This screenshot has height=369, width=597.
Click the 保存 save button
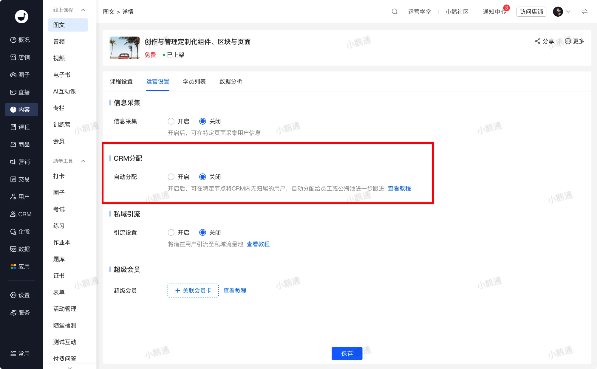[x=347, y=354]
